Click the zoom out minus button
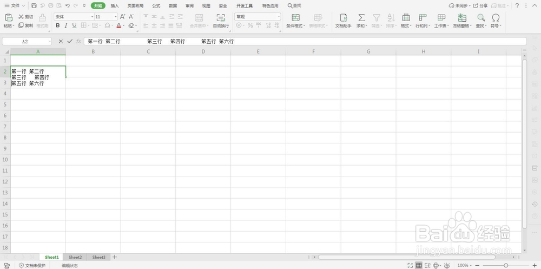 [x=478, y=265]
